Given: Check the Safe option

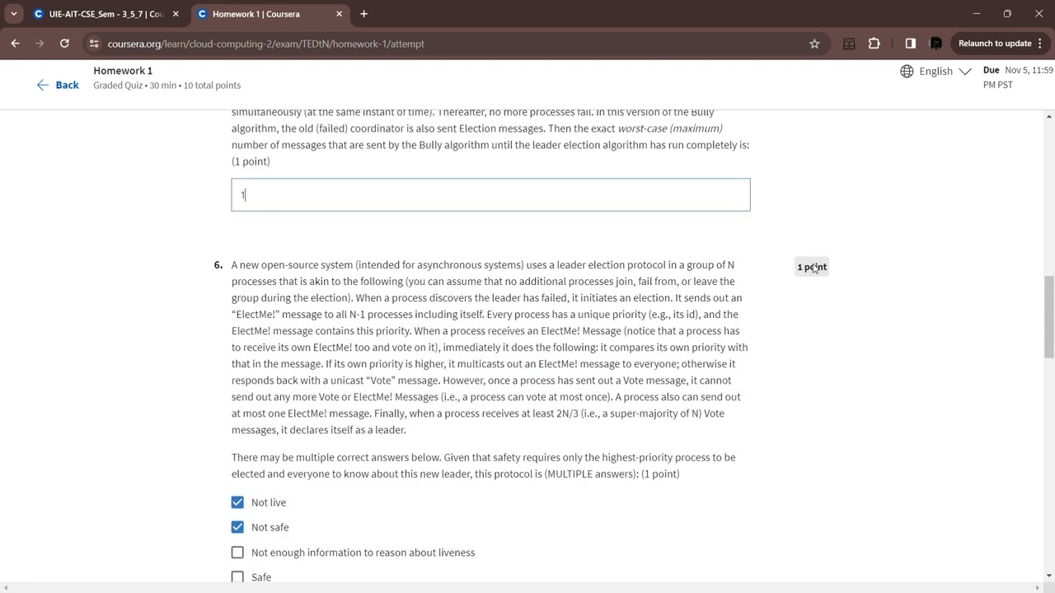Looking at the screenshot, I should click(x=237, y=577).
